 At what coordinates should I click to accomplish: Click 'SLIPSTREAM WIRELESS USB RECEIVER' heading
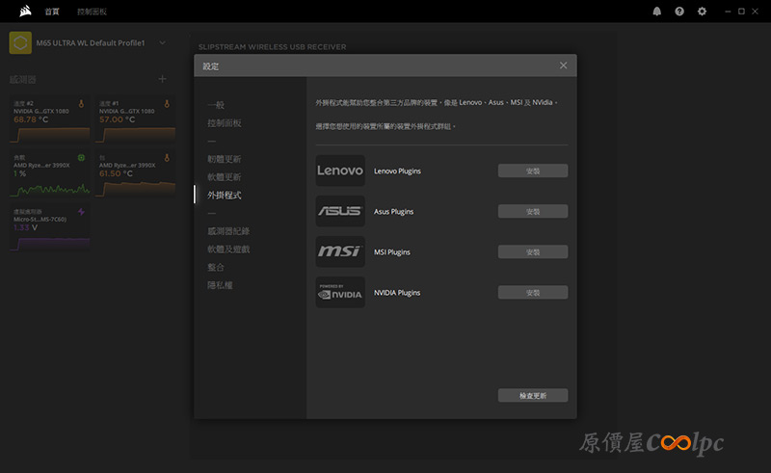click(x=273, y=46)
